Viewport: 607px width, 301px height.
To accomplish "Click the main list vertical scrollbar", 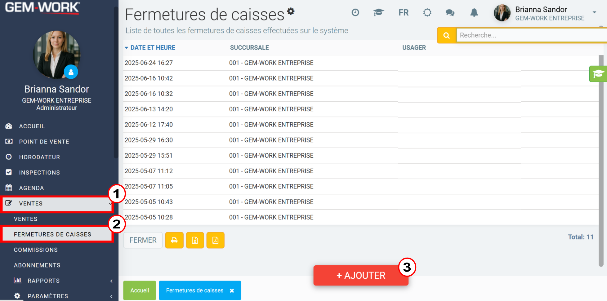I will [601, 161].
